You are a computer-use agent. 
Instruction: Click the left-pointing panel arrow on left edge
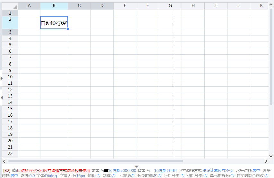click(1, 97)
